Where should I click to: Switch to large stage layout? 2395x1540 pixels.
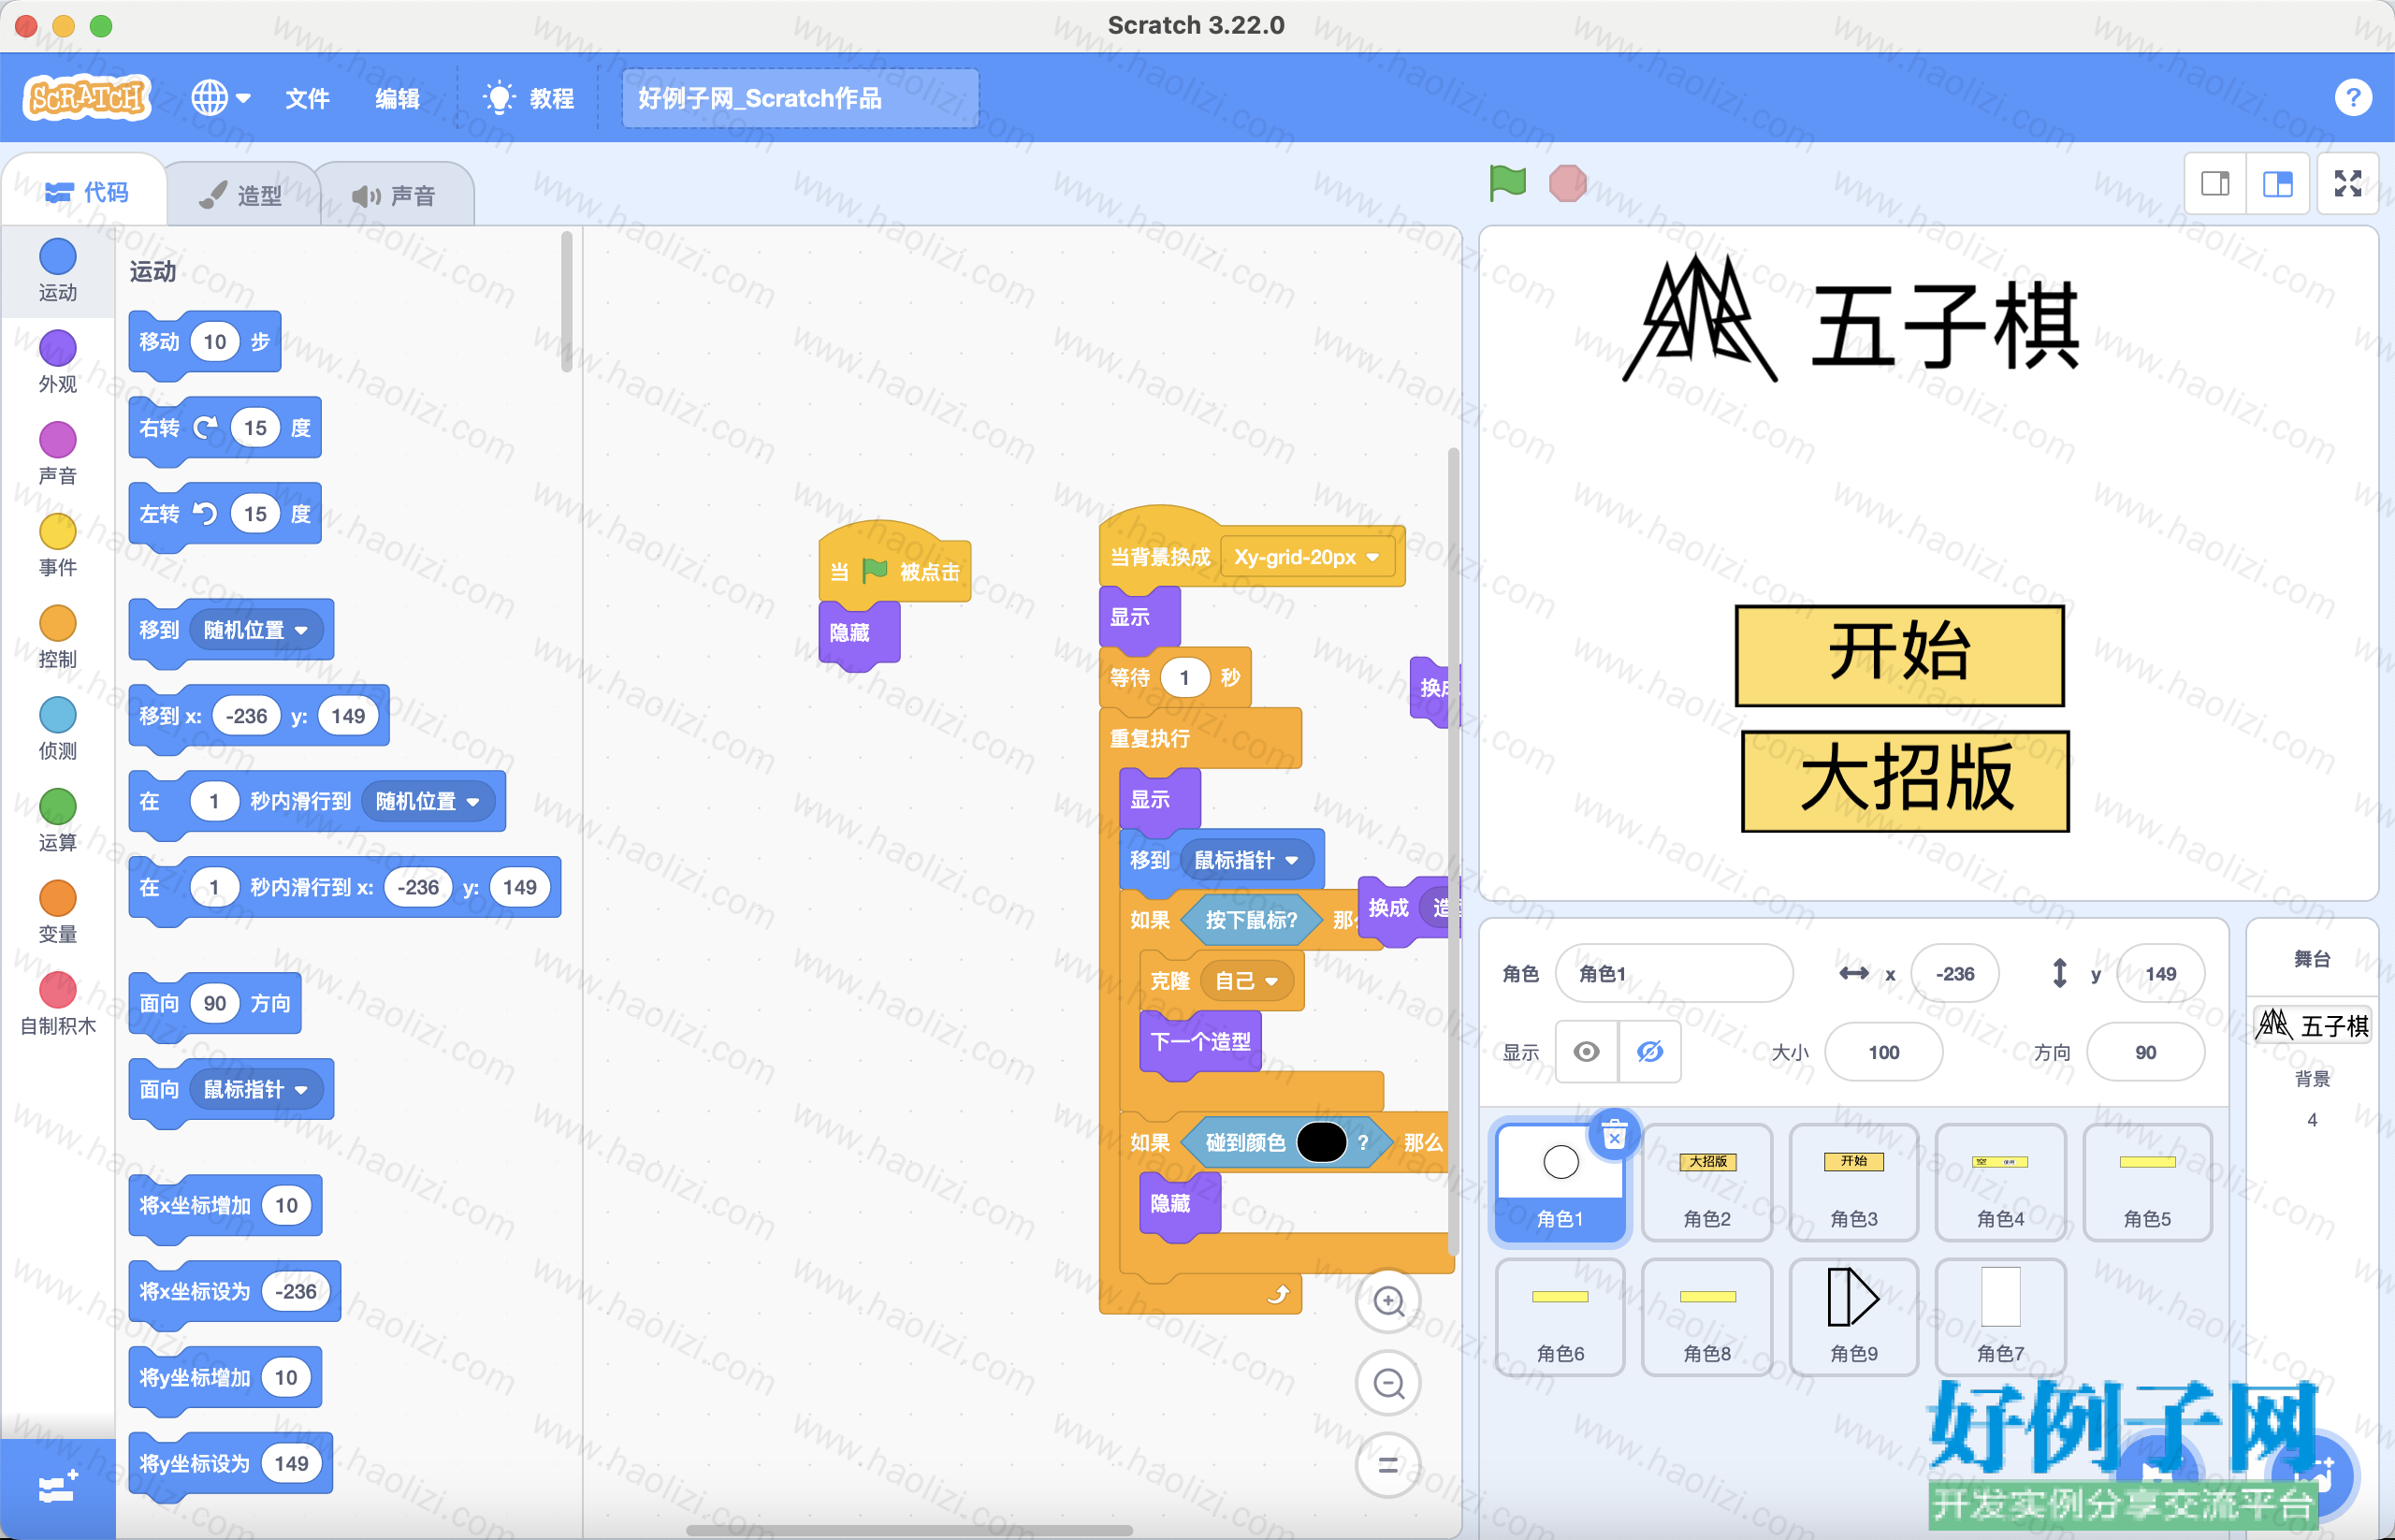pyautogui.click(x=2277, y=184)
